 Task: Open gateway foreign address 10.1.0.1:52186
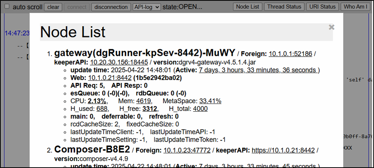coord(290,54)
